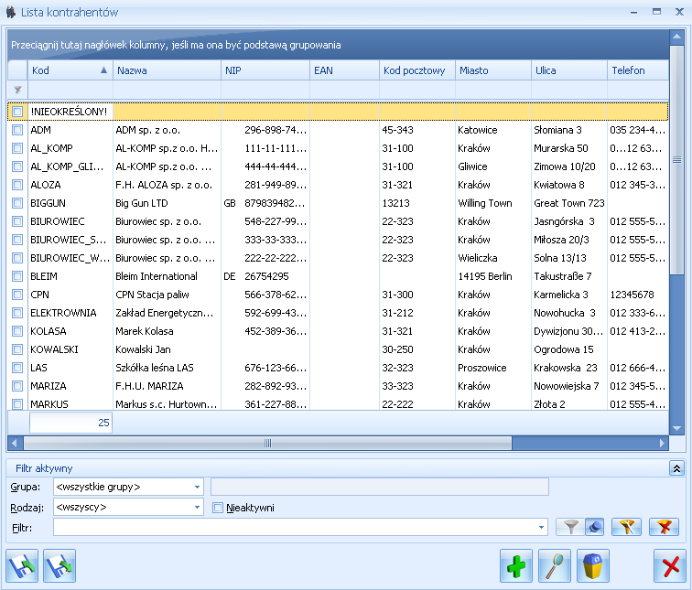Click the first export floppy icon button
692x590 pixels.
tap(22, 565)
